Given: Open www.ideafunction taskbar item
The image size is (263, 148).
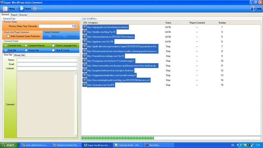Looking at the screenshot, I should tap(36, 145).
